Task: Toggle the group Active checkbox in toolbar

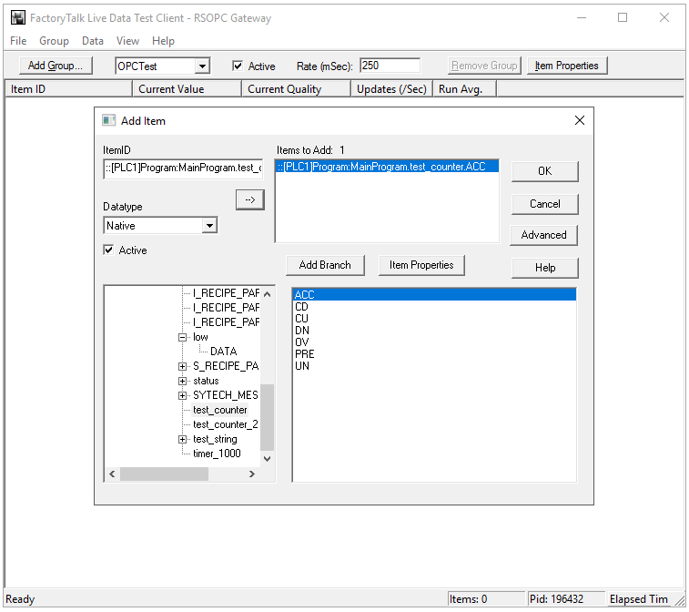Action: click(238, 66)
